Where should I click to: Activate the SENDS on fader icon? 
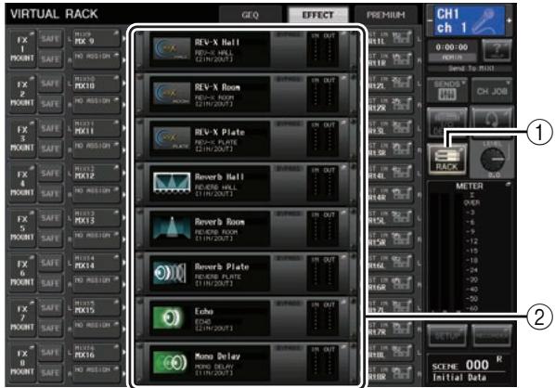coord(447,90)
